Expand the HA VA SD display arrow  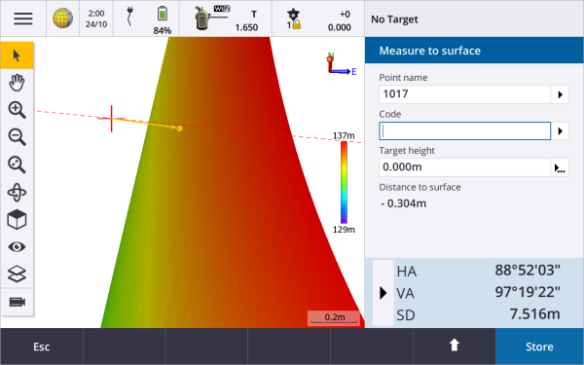(383, 293)
